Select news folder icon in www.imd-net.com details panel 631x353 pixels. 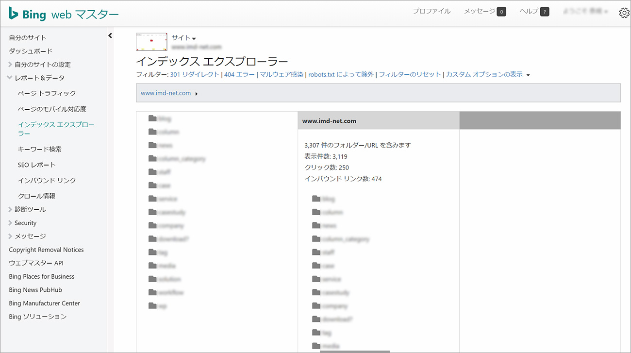pyautogui.click(x=316, y=225)
